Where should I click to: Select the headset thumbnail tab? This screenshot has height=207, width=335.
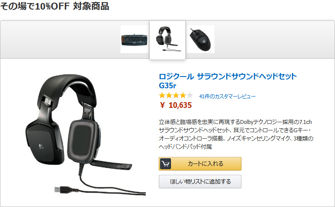coord(167,40)
